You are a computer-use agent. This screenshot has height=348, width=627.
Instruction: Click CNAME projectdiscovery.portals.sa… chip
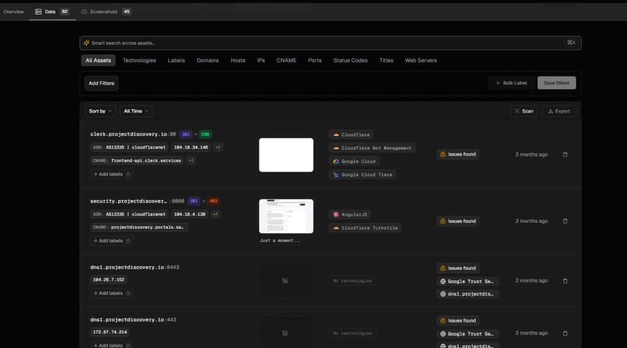tap(139, 227)
